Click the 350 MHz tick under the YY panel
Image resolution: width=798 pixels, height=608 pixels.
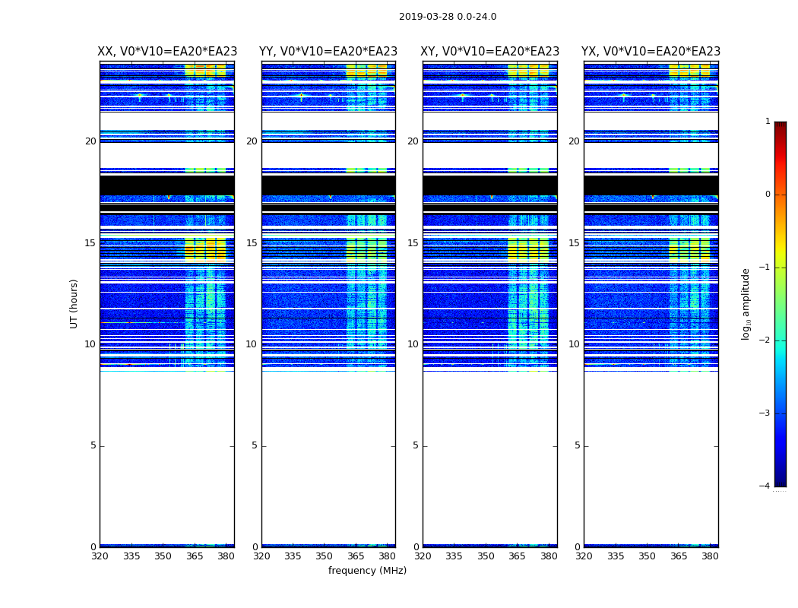[x=324, y=556]
